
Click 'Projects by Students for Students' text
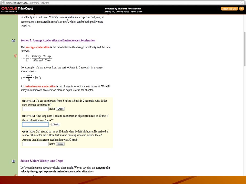tap(123, 9)
